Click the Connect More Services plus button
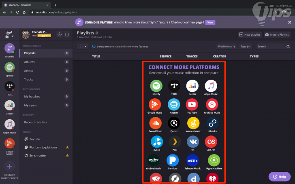The height and width of the screenshot is (184, 295). [10, 166]
